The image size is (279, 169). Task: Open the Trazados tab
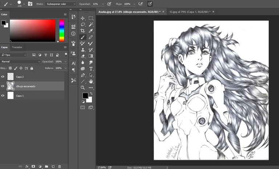pos(17,47)
